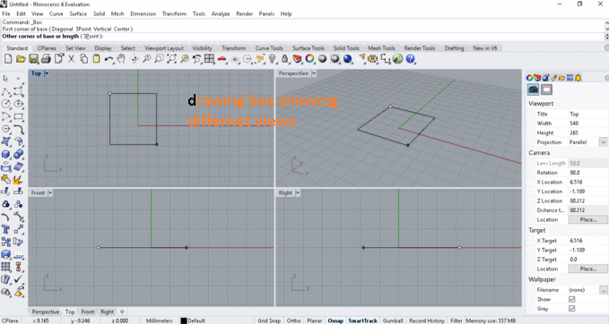Save the model with the floppy icon
The image size is (609, 324).
click(x=33, y=58)
